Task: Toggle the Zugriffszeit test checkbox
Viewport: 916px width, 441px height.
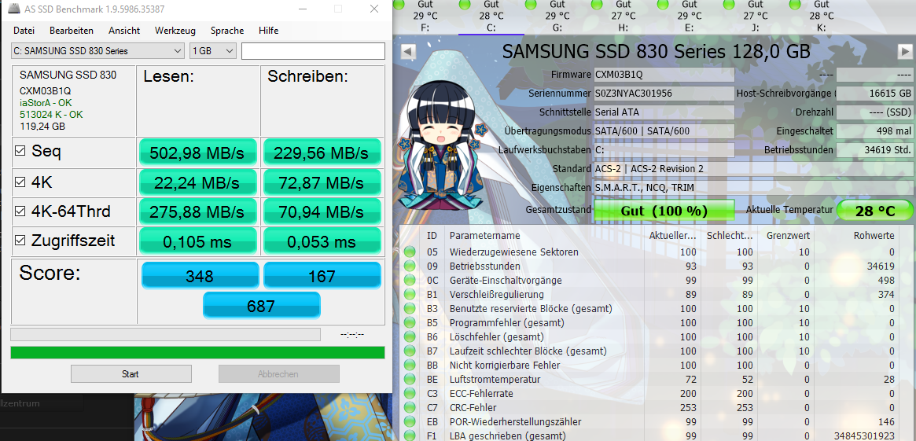Action: (x=20, y=240)
